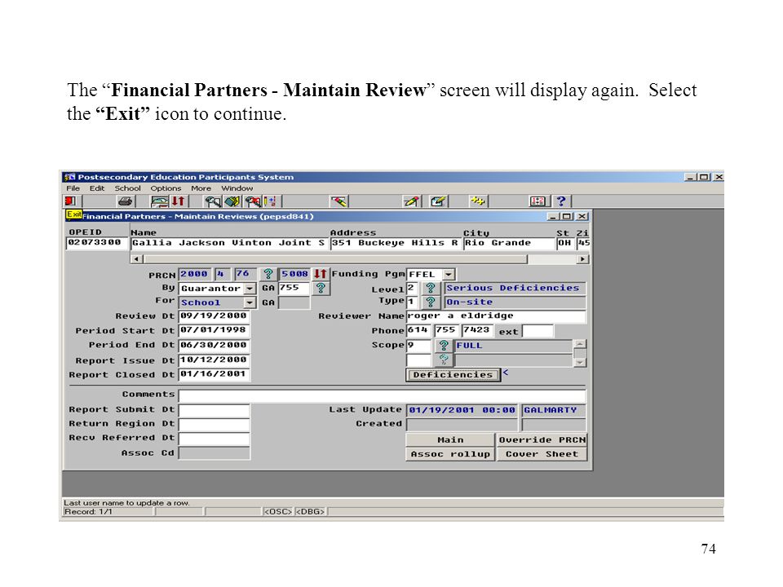Click the Scope list scroll up arrow
Viewport: 783px width, 587px height.
[580, 344]
